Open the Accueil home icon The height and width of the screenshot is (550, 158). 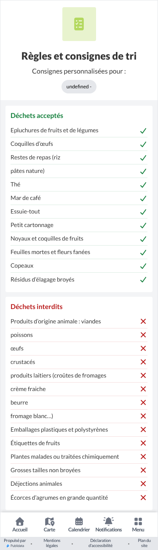pyautogui.click(x=20, y=521)
